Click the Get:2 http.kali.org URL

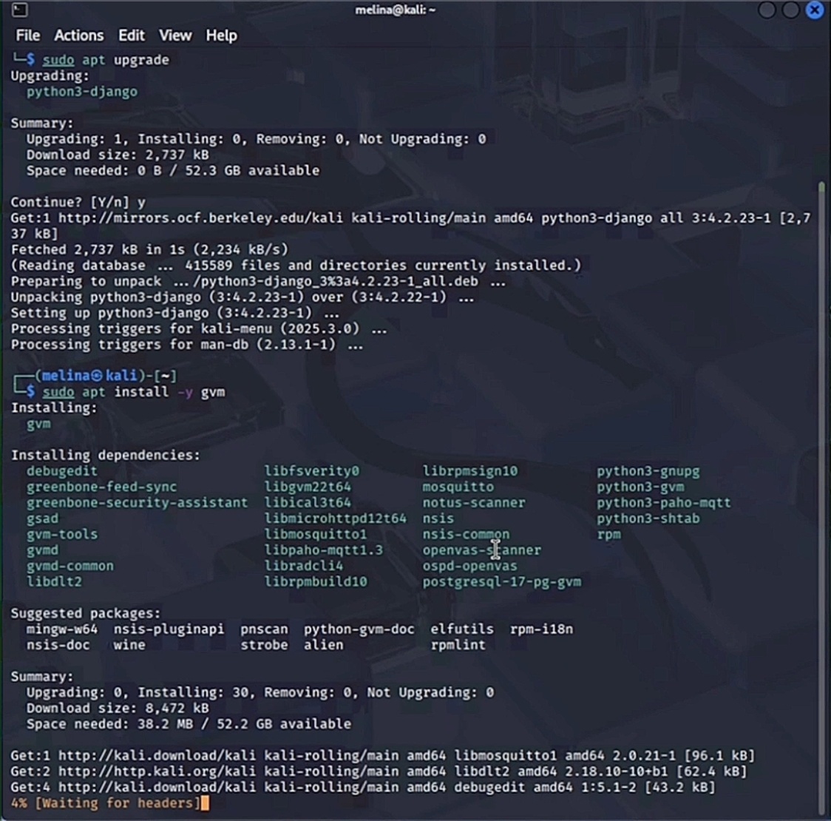click(x=157, y=771)
